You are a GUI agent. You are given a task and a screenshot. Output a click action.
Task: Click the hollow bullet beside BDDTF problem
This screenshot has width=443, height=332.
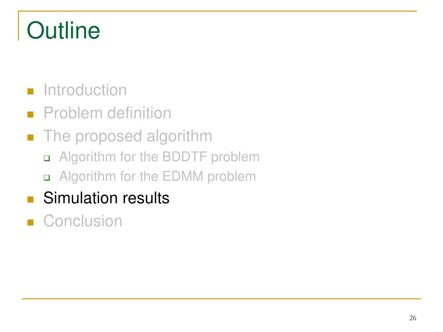click(47, 158)
